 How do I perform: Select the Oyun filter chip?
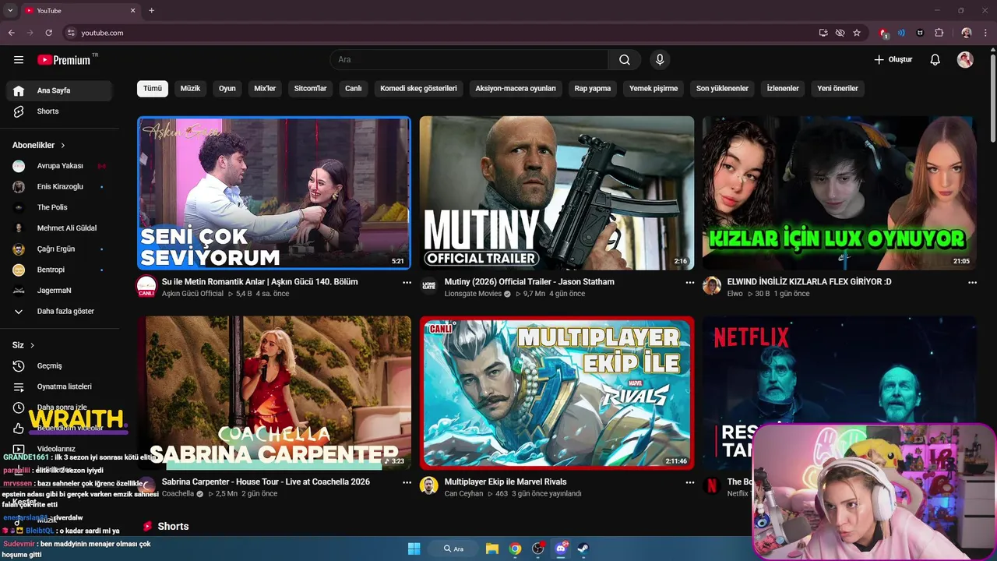[227, 89]
